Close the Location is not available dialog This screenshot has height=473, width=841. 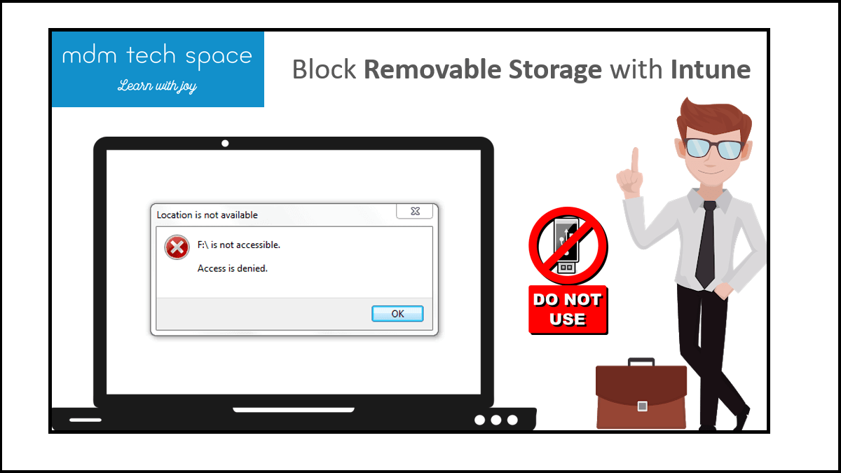click(x=414, y=211)
